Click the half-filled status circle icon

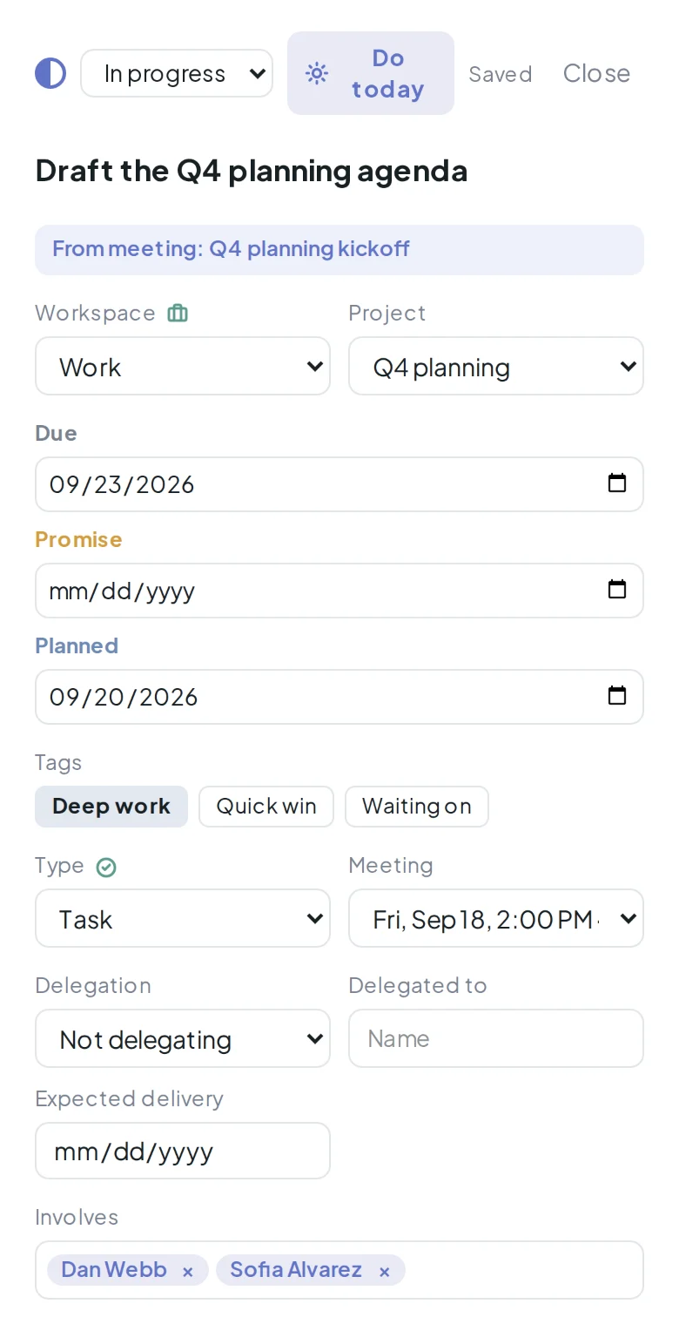50,73
